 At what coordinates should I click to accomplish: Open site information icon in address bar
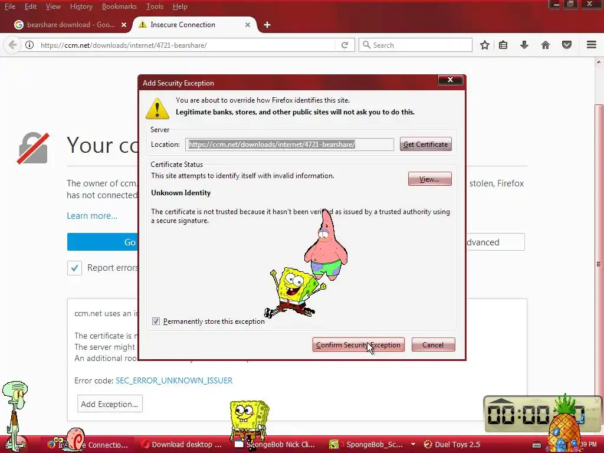coord(29,45)
